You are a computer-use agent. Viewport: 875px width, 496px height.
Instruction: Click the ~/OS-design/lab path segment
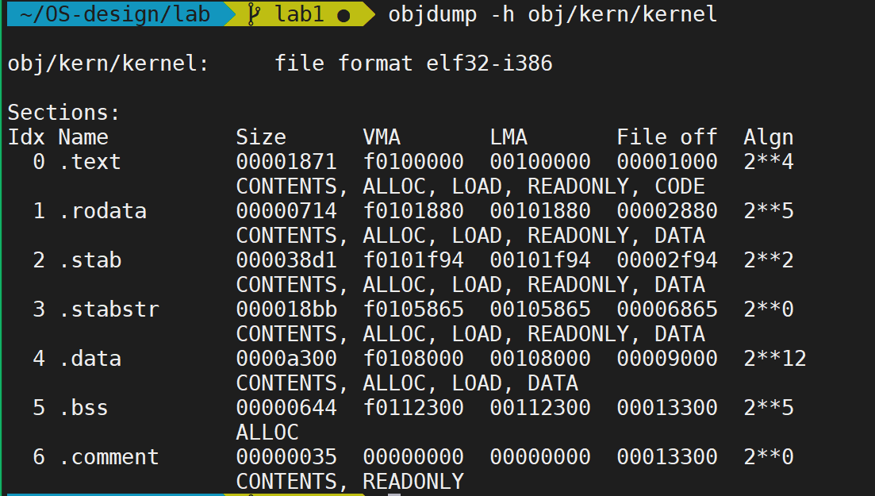(115, 13)
